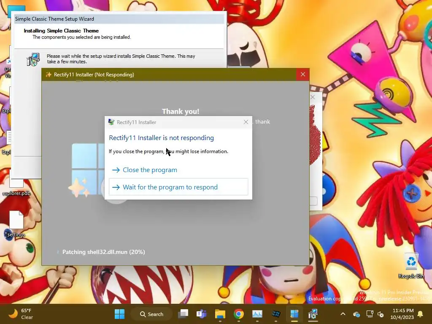Screen dimensions: 432x324
Task: Open the Windows Start menu
Action: point(119,314)
